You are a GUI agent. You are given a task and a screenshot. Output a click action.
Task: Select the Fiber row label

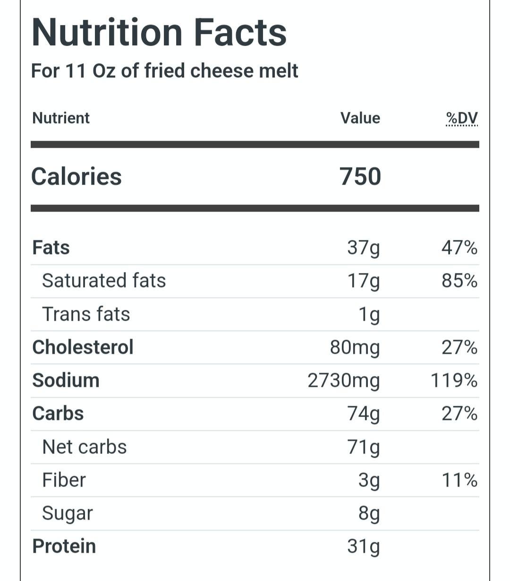[64, 480]
